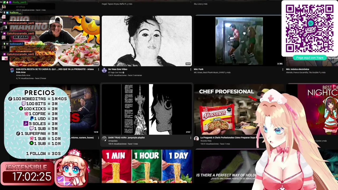Viewport: 338px width, 190px height.
Task: Click El Traje Con Voz channel avatar
Action: point(104,70)
